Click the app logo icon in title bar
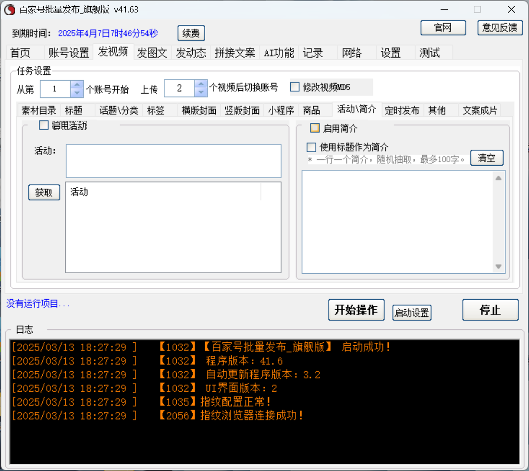Image resolution: width=529 pixels, height=471 pixels. pos(10,10)
